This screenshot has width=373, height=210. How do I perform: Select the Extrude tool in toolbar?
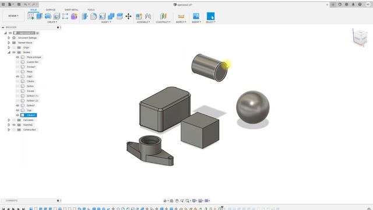(x=40, y=16)
